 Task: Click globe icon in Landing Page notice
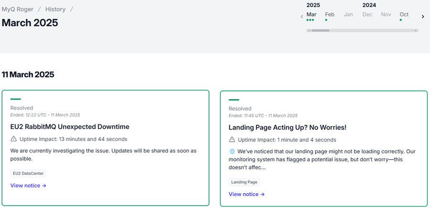(x=232, y=152)
